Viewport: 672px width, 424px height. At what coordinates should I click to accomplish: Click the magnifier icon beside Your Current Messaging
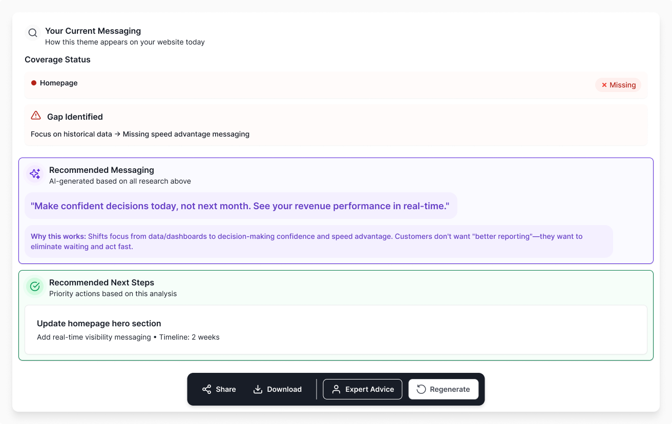[x=32, y=32]
